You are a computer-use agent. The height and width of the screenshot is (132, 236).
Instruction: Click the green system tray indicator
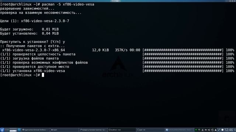[196, 130]
